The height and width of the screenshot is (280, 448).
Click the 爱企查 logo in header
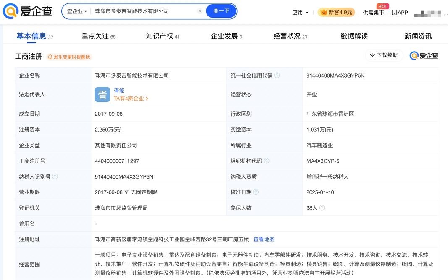(28, 11)
